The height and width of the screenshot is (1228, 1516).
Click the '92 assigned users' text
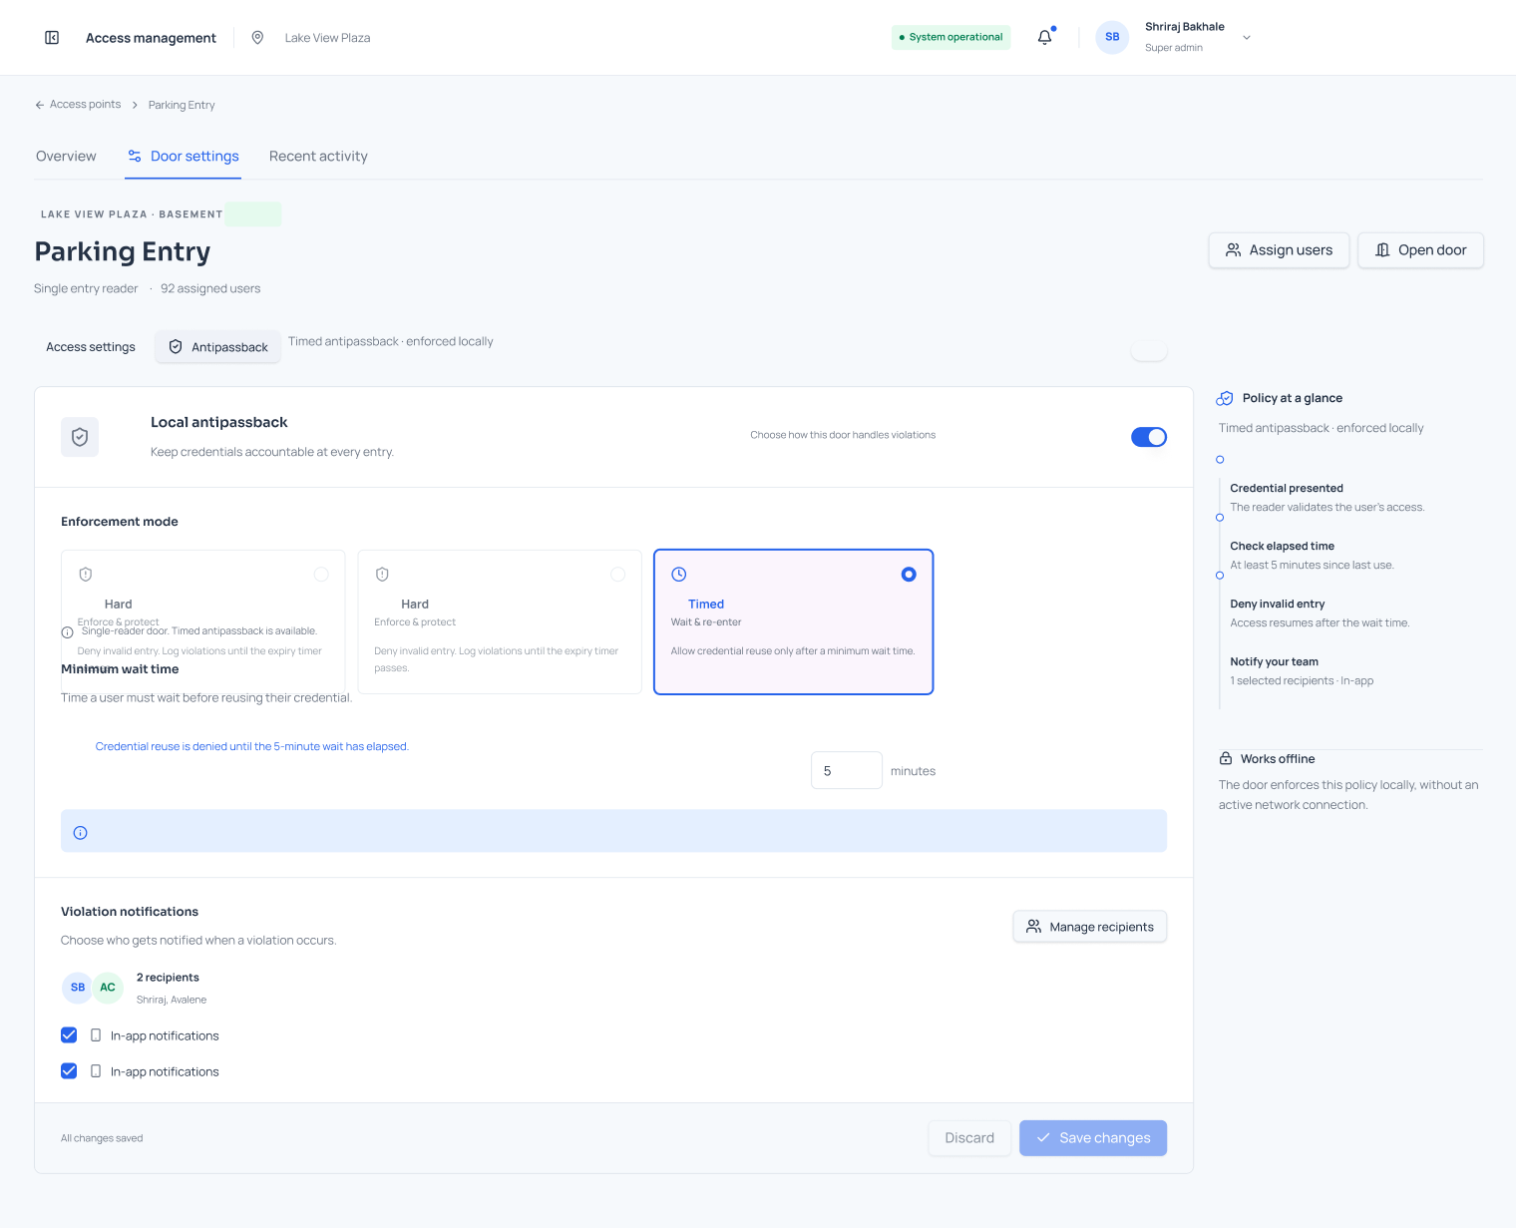210,289
